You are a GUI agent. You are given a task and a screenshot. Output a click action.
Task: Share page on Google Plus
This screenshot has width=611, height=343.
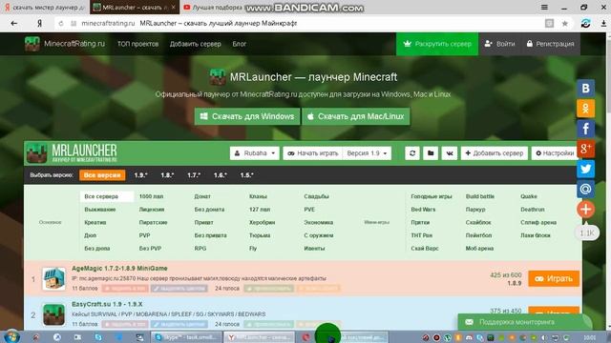pyautogui.click(x=585, y=149)
